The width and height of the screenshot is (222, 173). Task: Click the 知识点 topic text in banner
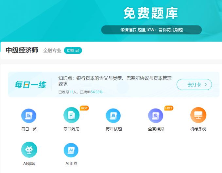115,81
